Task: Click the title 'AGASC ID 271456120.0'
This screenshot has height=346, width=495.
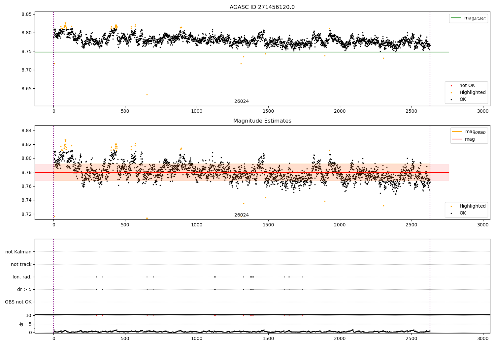Action: point(262,7)
